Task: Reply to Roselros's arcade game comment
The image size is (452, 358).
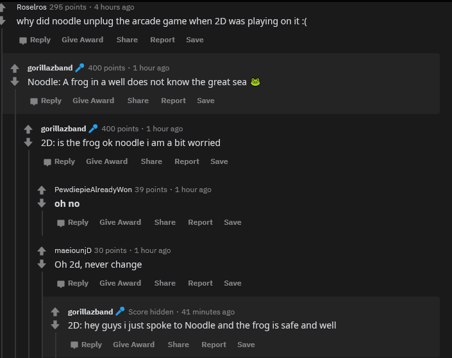Action: pos(35,40)
